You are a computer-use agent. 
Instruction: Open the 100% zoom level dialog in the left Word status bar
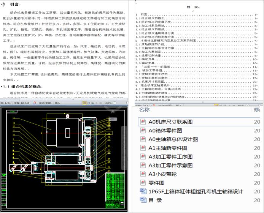(108, 103)
